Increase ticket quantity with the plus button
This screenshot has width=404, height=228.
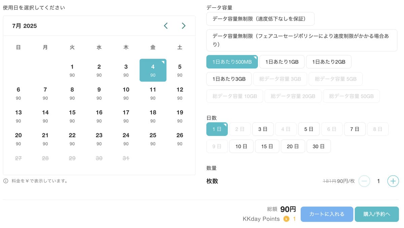click(393, 181)
